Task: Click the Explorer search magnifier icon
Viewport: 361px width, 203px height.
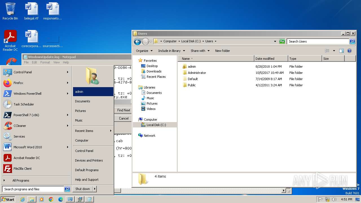Action: tap(352, 41)
